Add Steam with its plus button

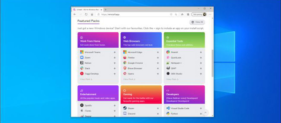pos(158,108)
